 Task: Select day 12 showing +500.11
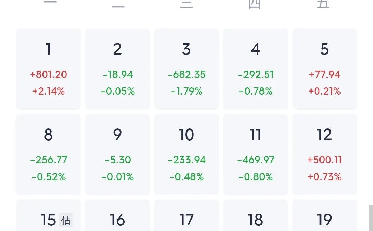pos(325,155)
